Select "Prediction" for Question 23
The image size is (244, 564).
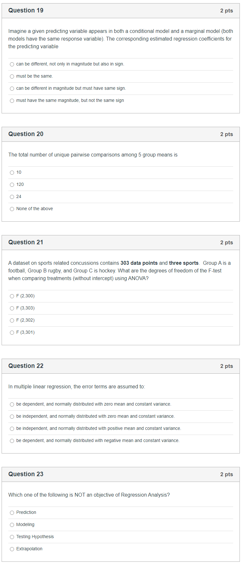click(12, 513)
